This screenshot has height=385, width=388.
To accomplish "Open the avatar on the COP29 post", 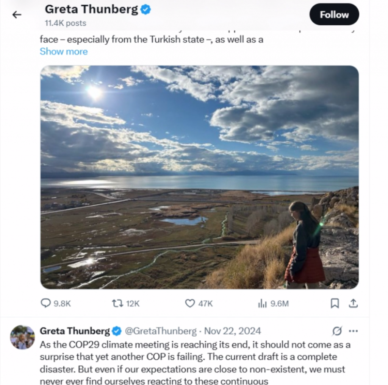I will point(22,337).
